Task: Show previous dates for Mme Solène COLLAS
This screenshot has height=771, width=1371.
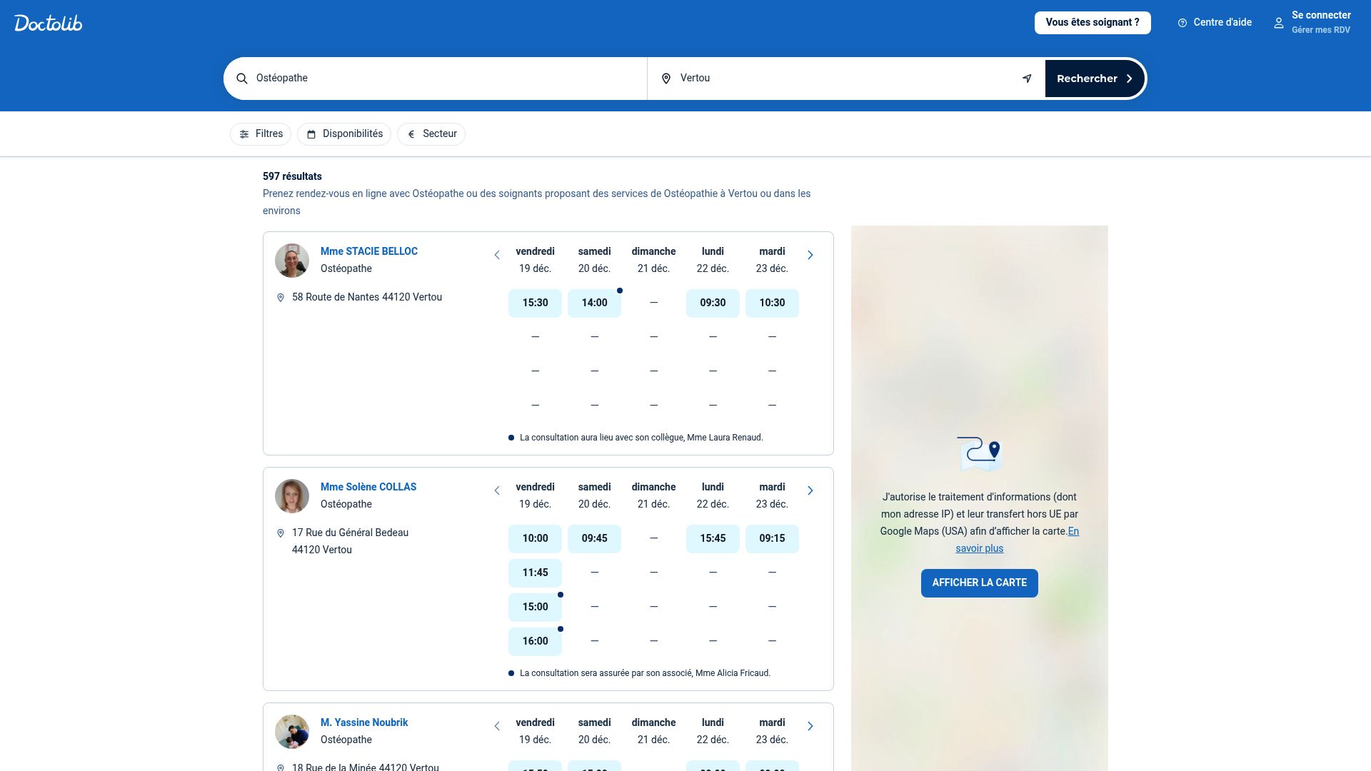Action: point(497,490)
